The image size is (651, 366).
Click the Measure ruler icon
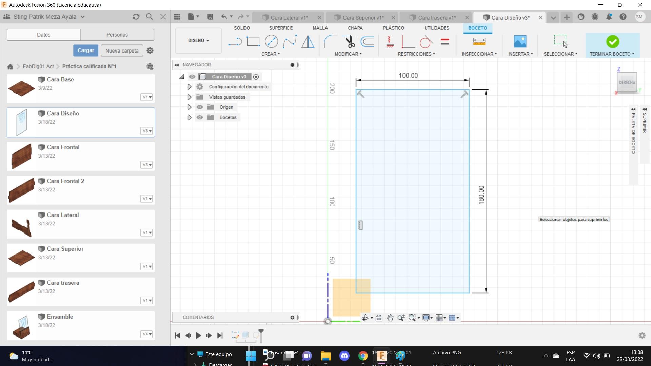pyautogui.click(x=479, y=42)
